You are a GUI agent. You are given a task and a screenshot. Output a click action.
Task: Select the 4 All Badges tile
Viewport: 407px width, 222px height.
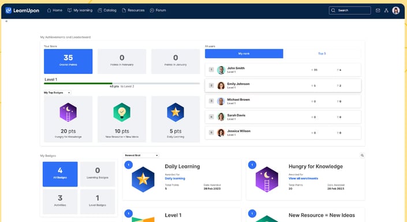pos(60,174)
